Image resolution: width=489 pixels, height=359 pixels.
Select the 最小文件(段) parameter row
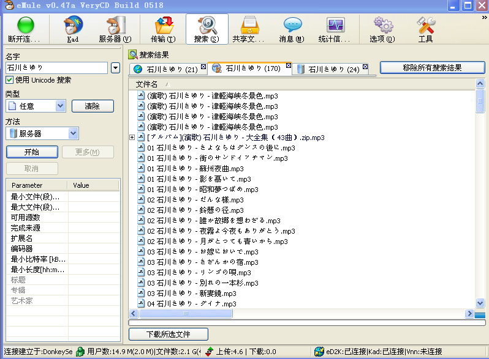pyautogui.click(x=63, y=197)
